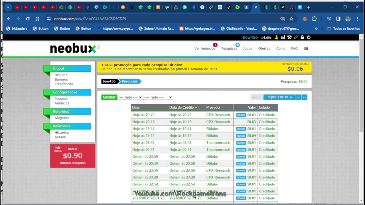365x205 pixels.
Task: Go to the browser home page
Action: [37, 19]
